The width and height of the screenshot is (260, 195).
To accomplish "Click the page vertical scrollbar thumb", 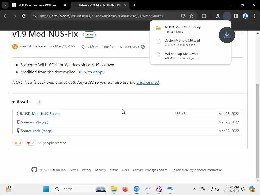I will (258, 131).
